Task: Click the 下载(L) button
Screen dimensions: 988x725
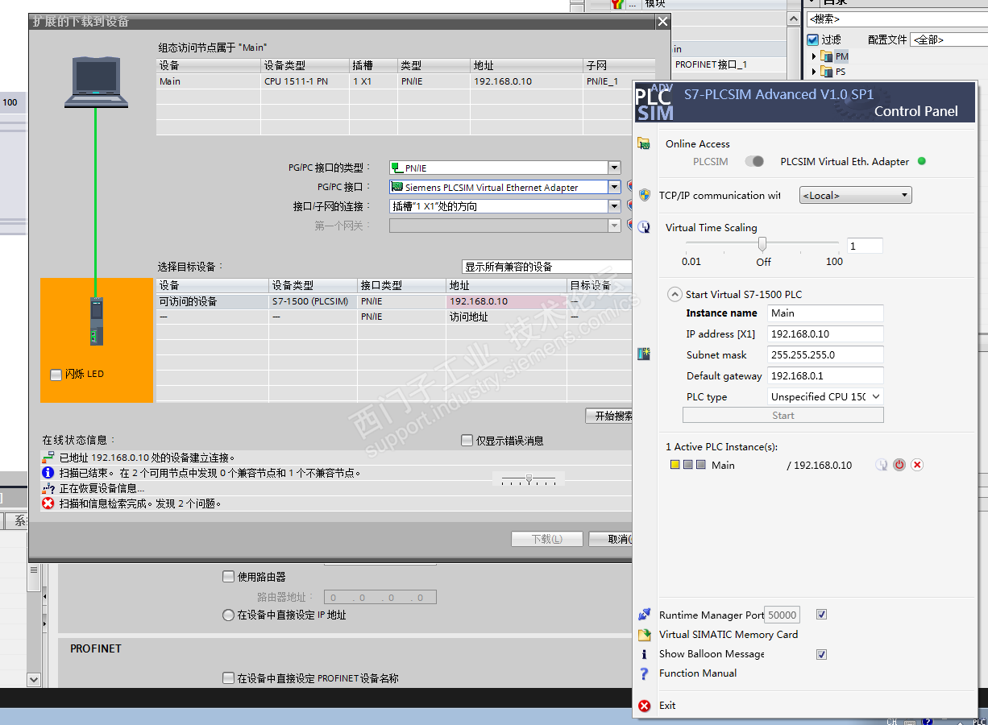Action: tap(547, 539)
